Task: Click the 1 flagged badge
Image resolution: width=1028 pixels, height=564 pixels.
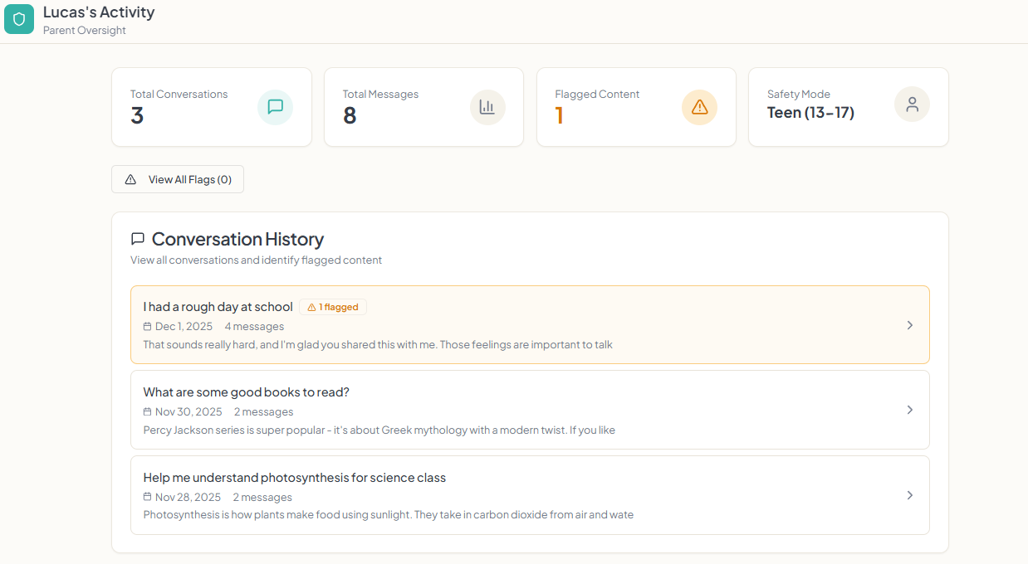Action: click(x=333, y=307)
